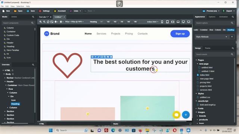239x134 pixels.
Task: Set heading level to H2
Action: pos(108,22)
